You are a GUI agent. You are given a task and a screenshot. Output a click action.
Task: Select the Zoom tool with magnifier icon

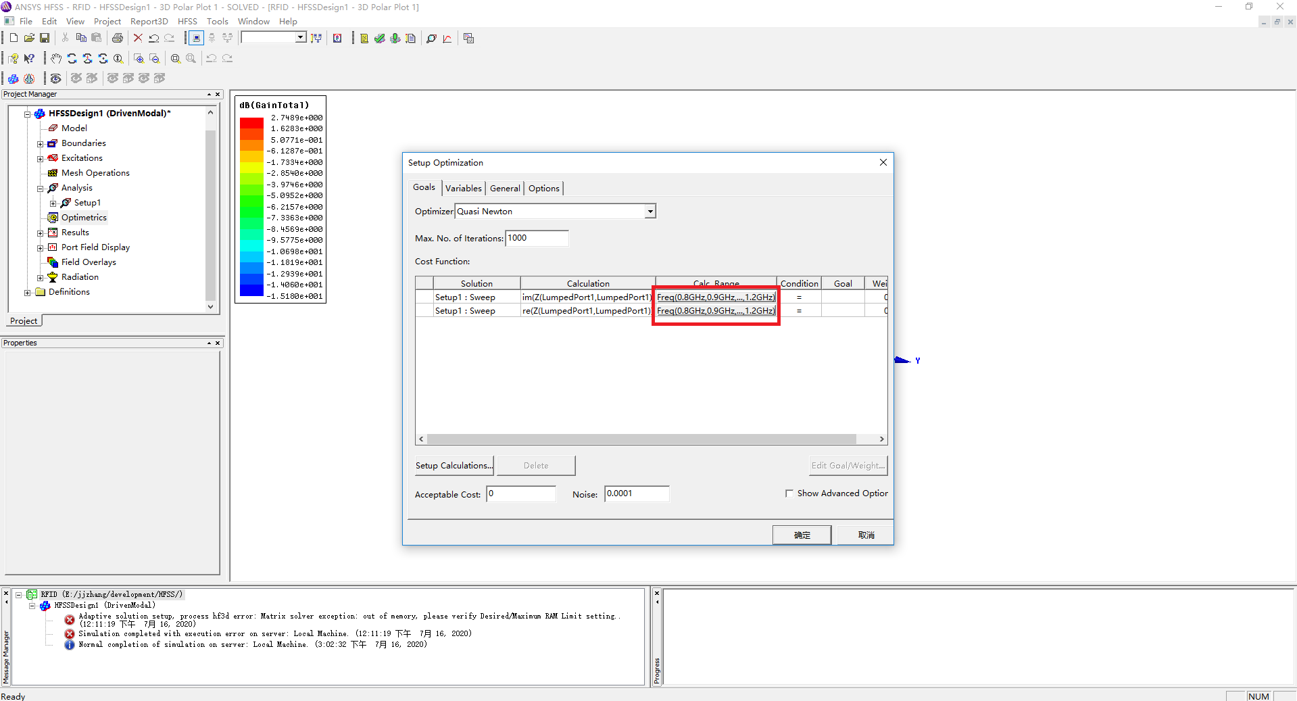[x=119, y=59]
